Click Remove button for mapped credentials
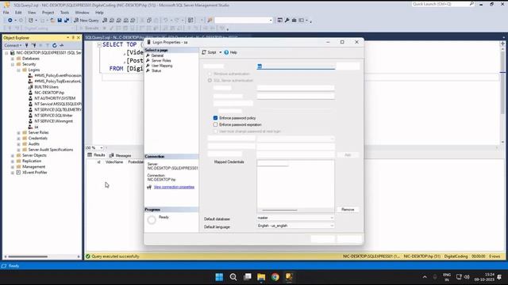The height and width of the screenshot is (285, 508). pos(348,209)
